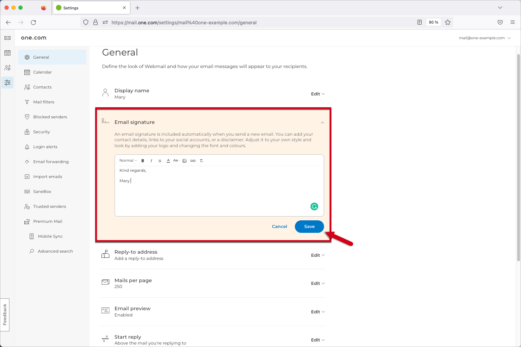Open the text color picker
The height and width of the screenshot is (347, 521).
point(168,161)
